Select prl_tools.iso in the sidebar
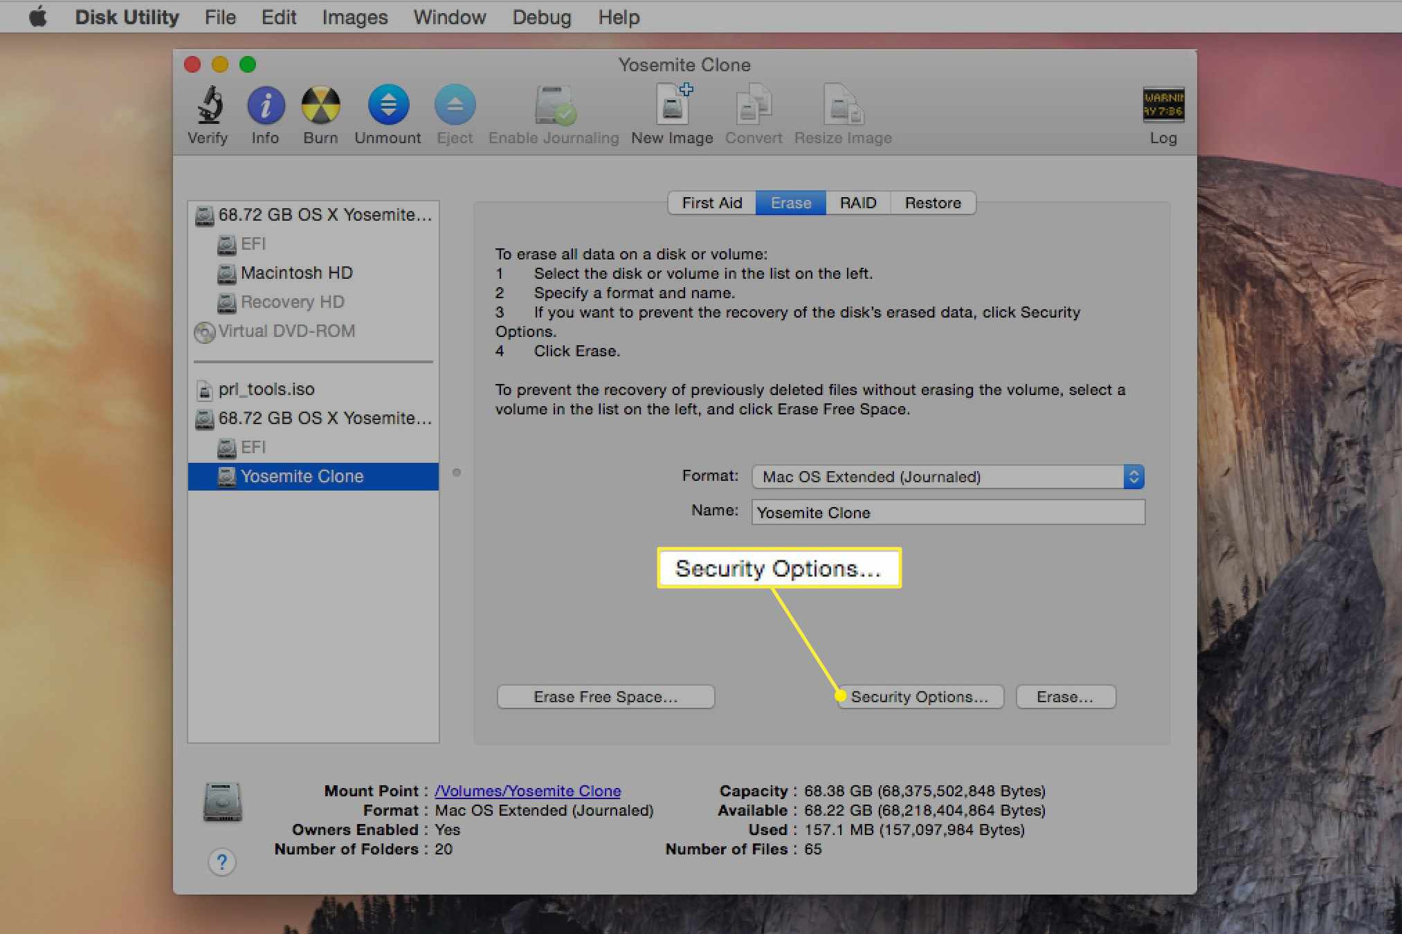 313,390
